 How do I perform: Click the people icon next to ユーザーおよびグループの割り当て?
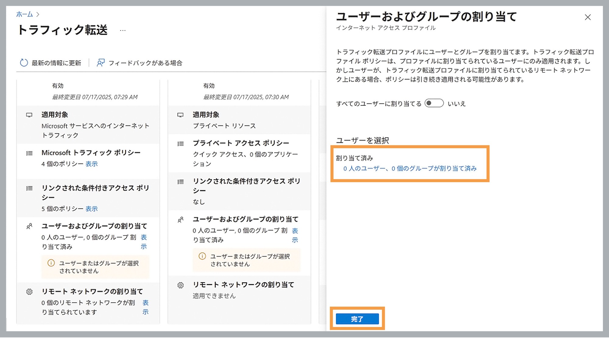pyautogui.click(x=29, y=227)
